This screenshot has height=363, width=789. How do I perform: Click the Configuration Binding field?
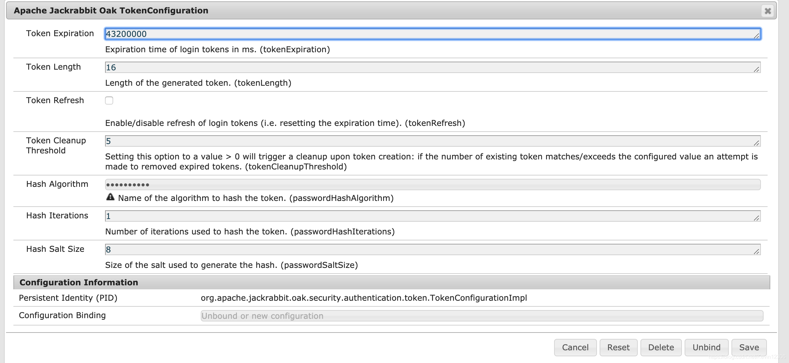click(x=482, y=316)
